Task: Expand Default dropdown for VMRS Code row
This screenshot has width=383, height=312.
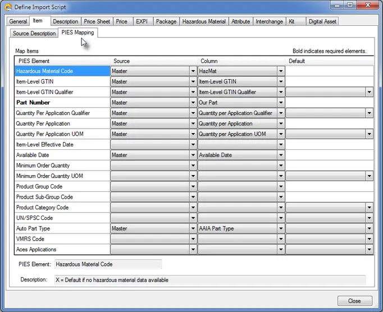Action: pos(369,240)
